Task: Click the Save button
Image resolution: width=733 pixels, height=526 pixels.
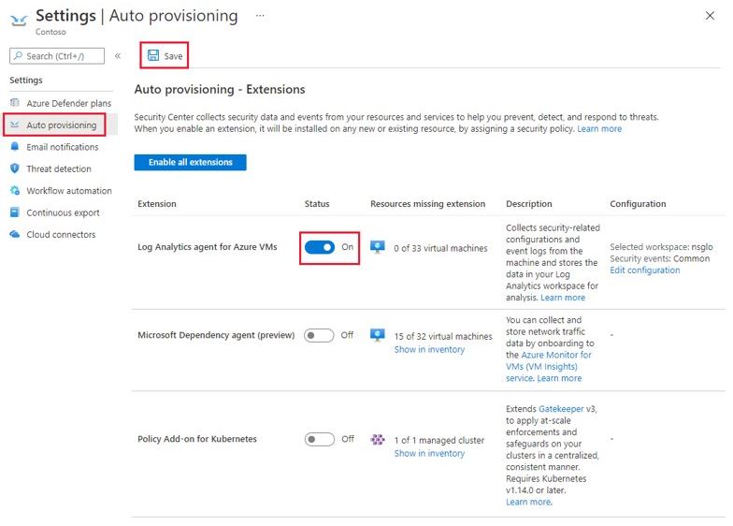Action: (x=165, y=56)
